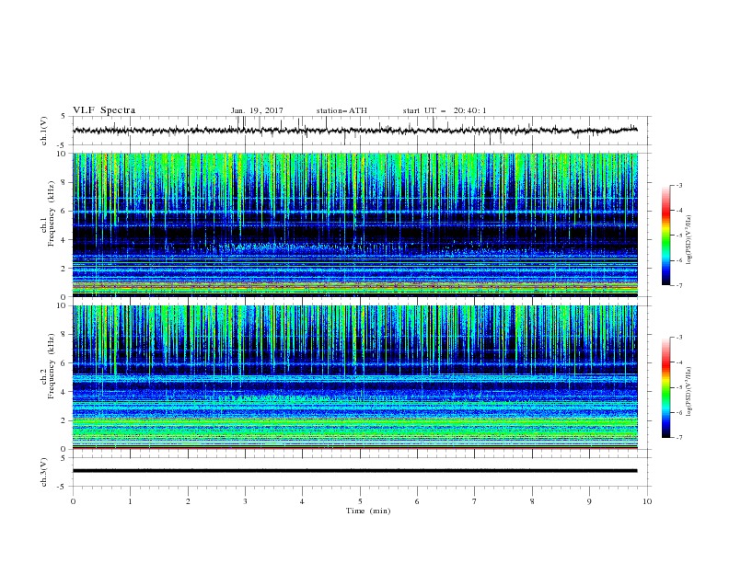
Task: Click the "-4" tick on ch.2 colorbar
Action: 679,362
